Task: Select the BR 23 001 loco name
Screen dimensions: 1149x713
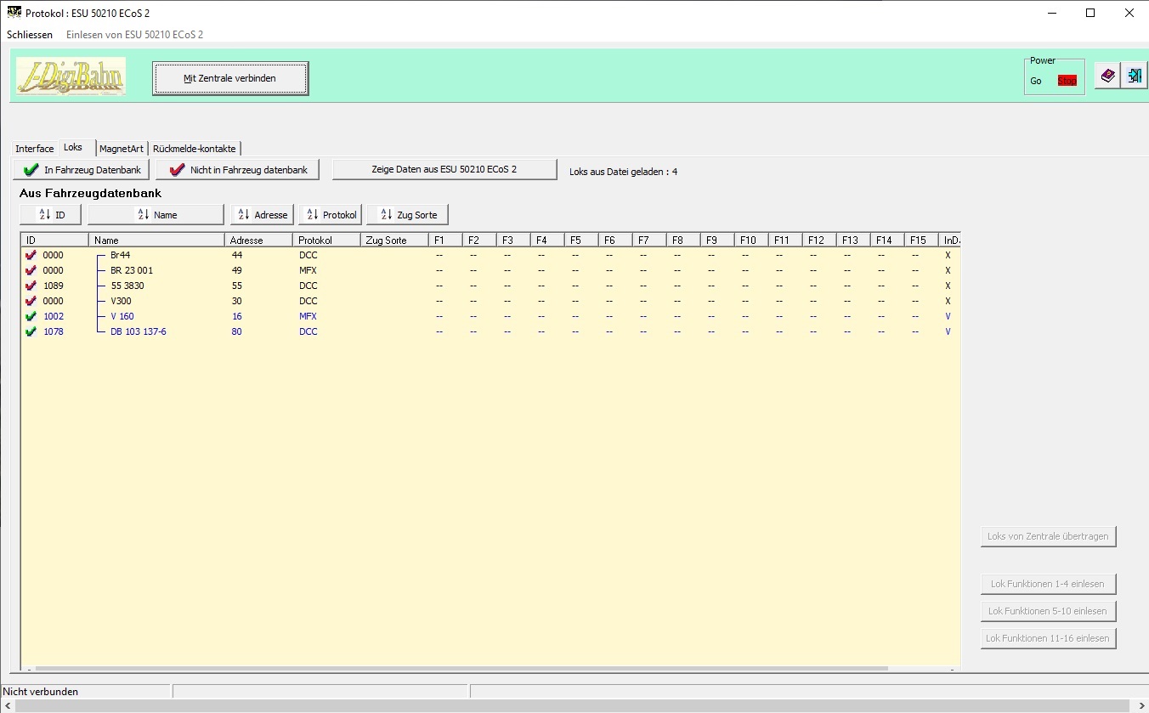Action: coord(132,270)
